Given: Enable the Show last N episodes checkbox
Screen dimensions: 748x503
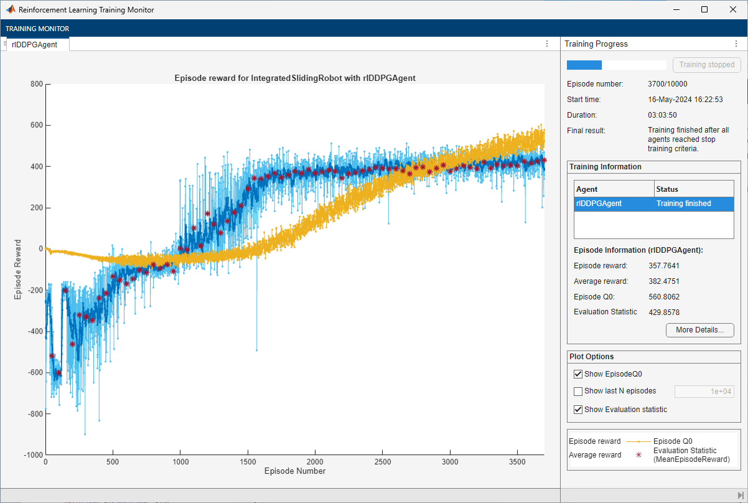Looking at the screenshot, I should (578, 392).
